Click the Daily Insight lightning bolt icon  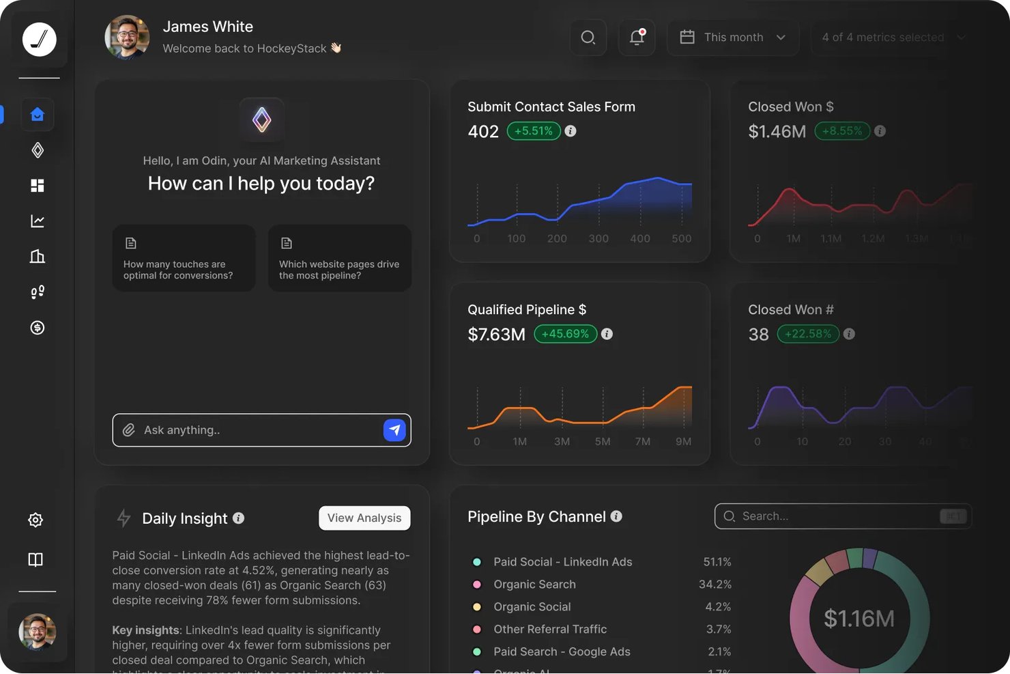click(124, 518)
